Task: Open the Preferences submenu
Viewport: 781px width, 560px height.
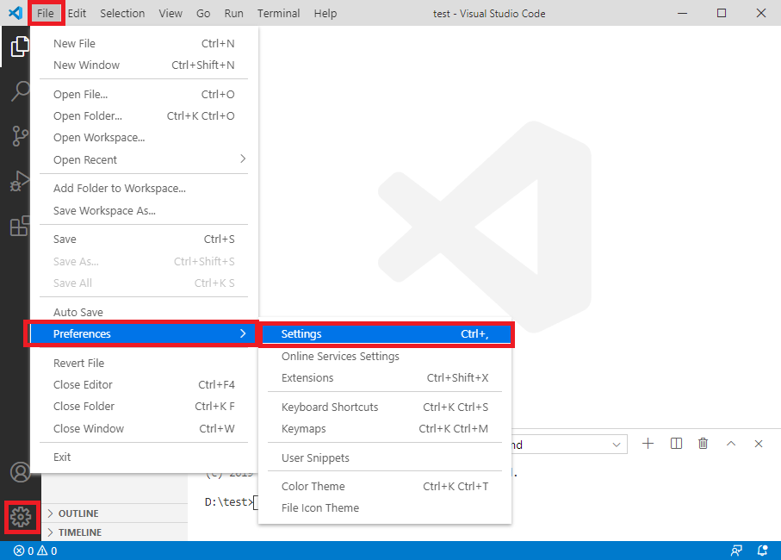Action: (144, 333)
